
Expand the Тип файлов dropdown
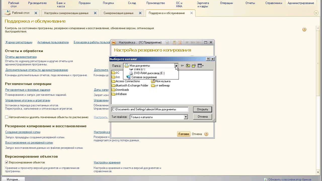tap(186, 117)
